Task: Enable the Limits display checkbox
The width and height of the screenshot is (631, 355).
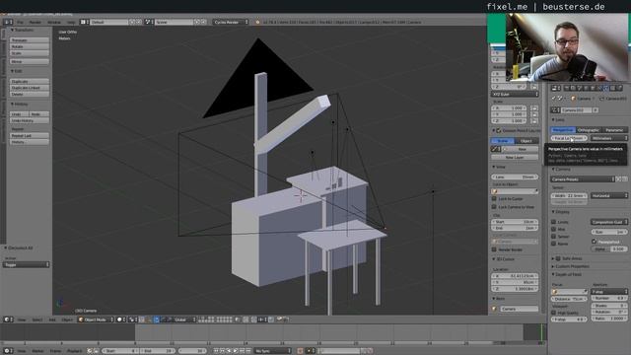Action: (x=554, y=222)
